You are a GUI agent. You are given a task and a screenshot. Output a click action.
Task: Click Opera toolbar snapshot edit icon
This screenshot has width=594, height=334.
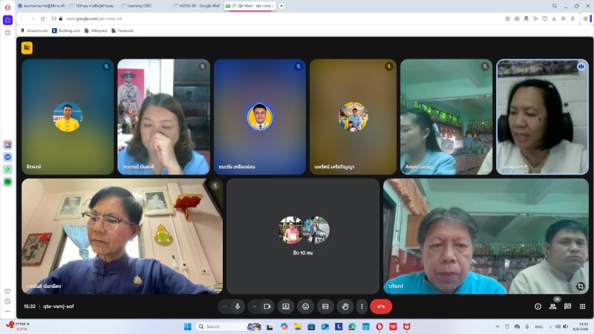pos(508,19)
